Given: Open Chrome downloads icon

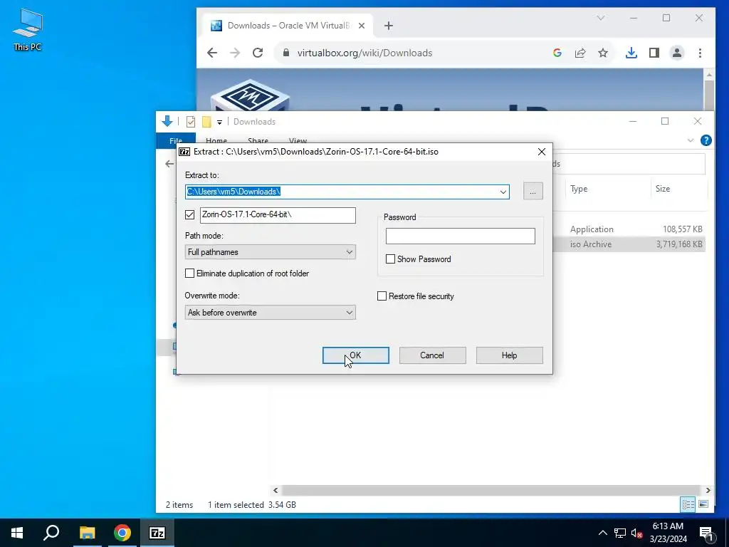Looking at the screenshot, I should tap(631, 53).
